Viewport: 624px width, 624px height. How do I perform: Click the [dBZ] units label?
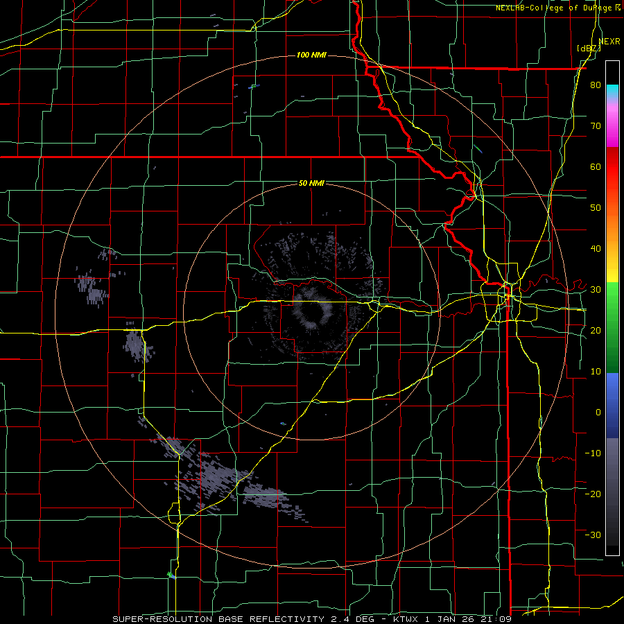tap(589, 49)
